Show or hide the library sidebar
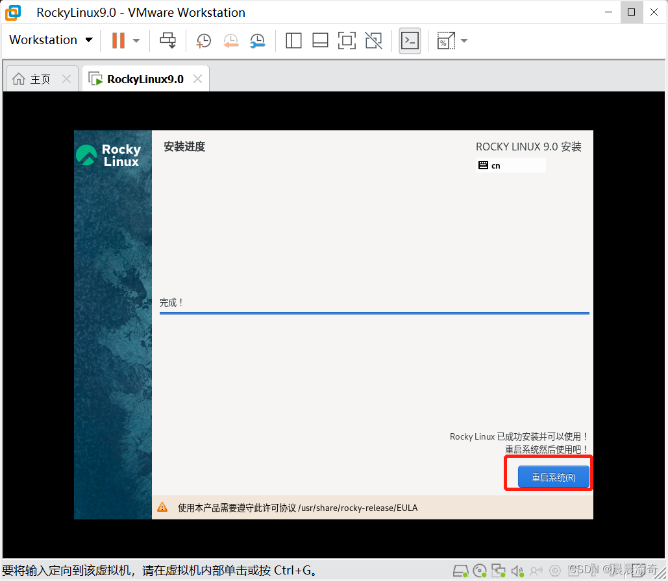Screen dimensions: 668x581 pyautogui.click(x=293, y=41)
